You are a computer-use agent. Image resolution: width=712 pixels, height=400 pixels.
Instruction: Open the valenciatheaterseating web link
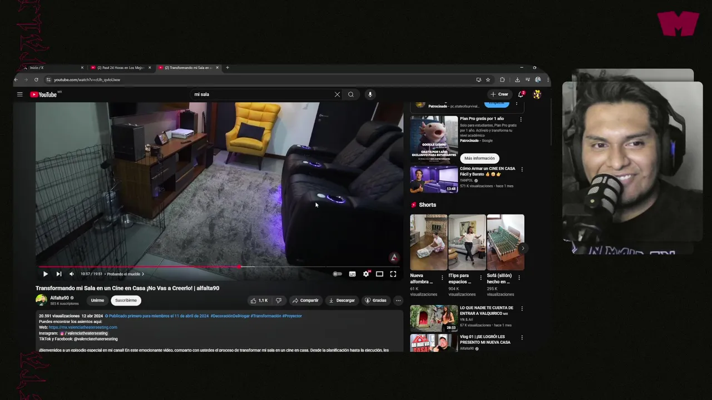point(83,327)
